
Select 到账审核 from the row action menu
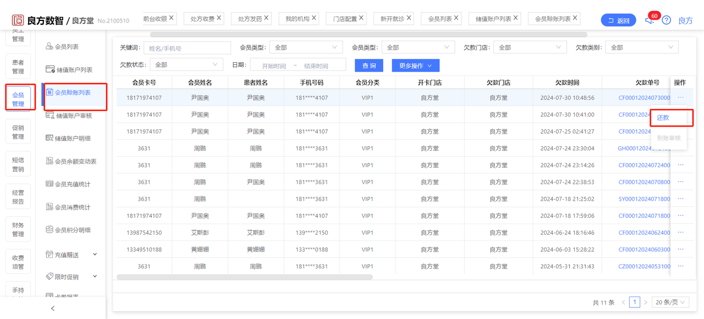pyautogui.click(x=669, y=138)
